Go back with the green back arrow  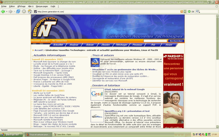[x=3, y=12]
